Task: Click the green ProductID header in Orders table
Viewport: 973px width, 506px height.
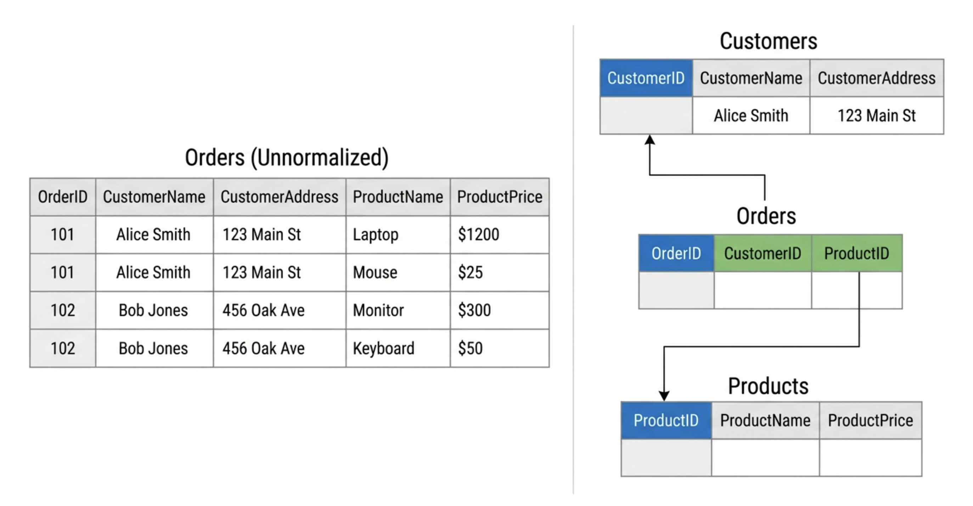Action: [x=856, y=253]
